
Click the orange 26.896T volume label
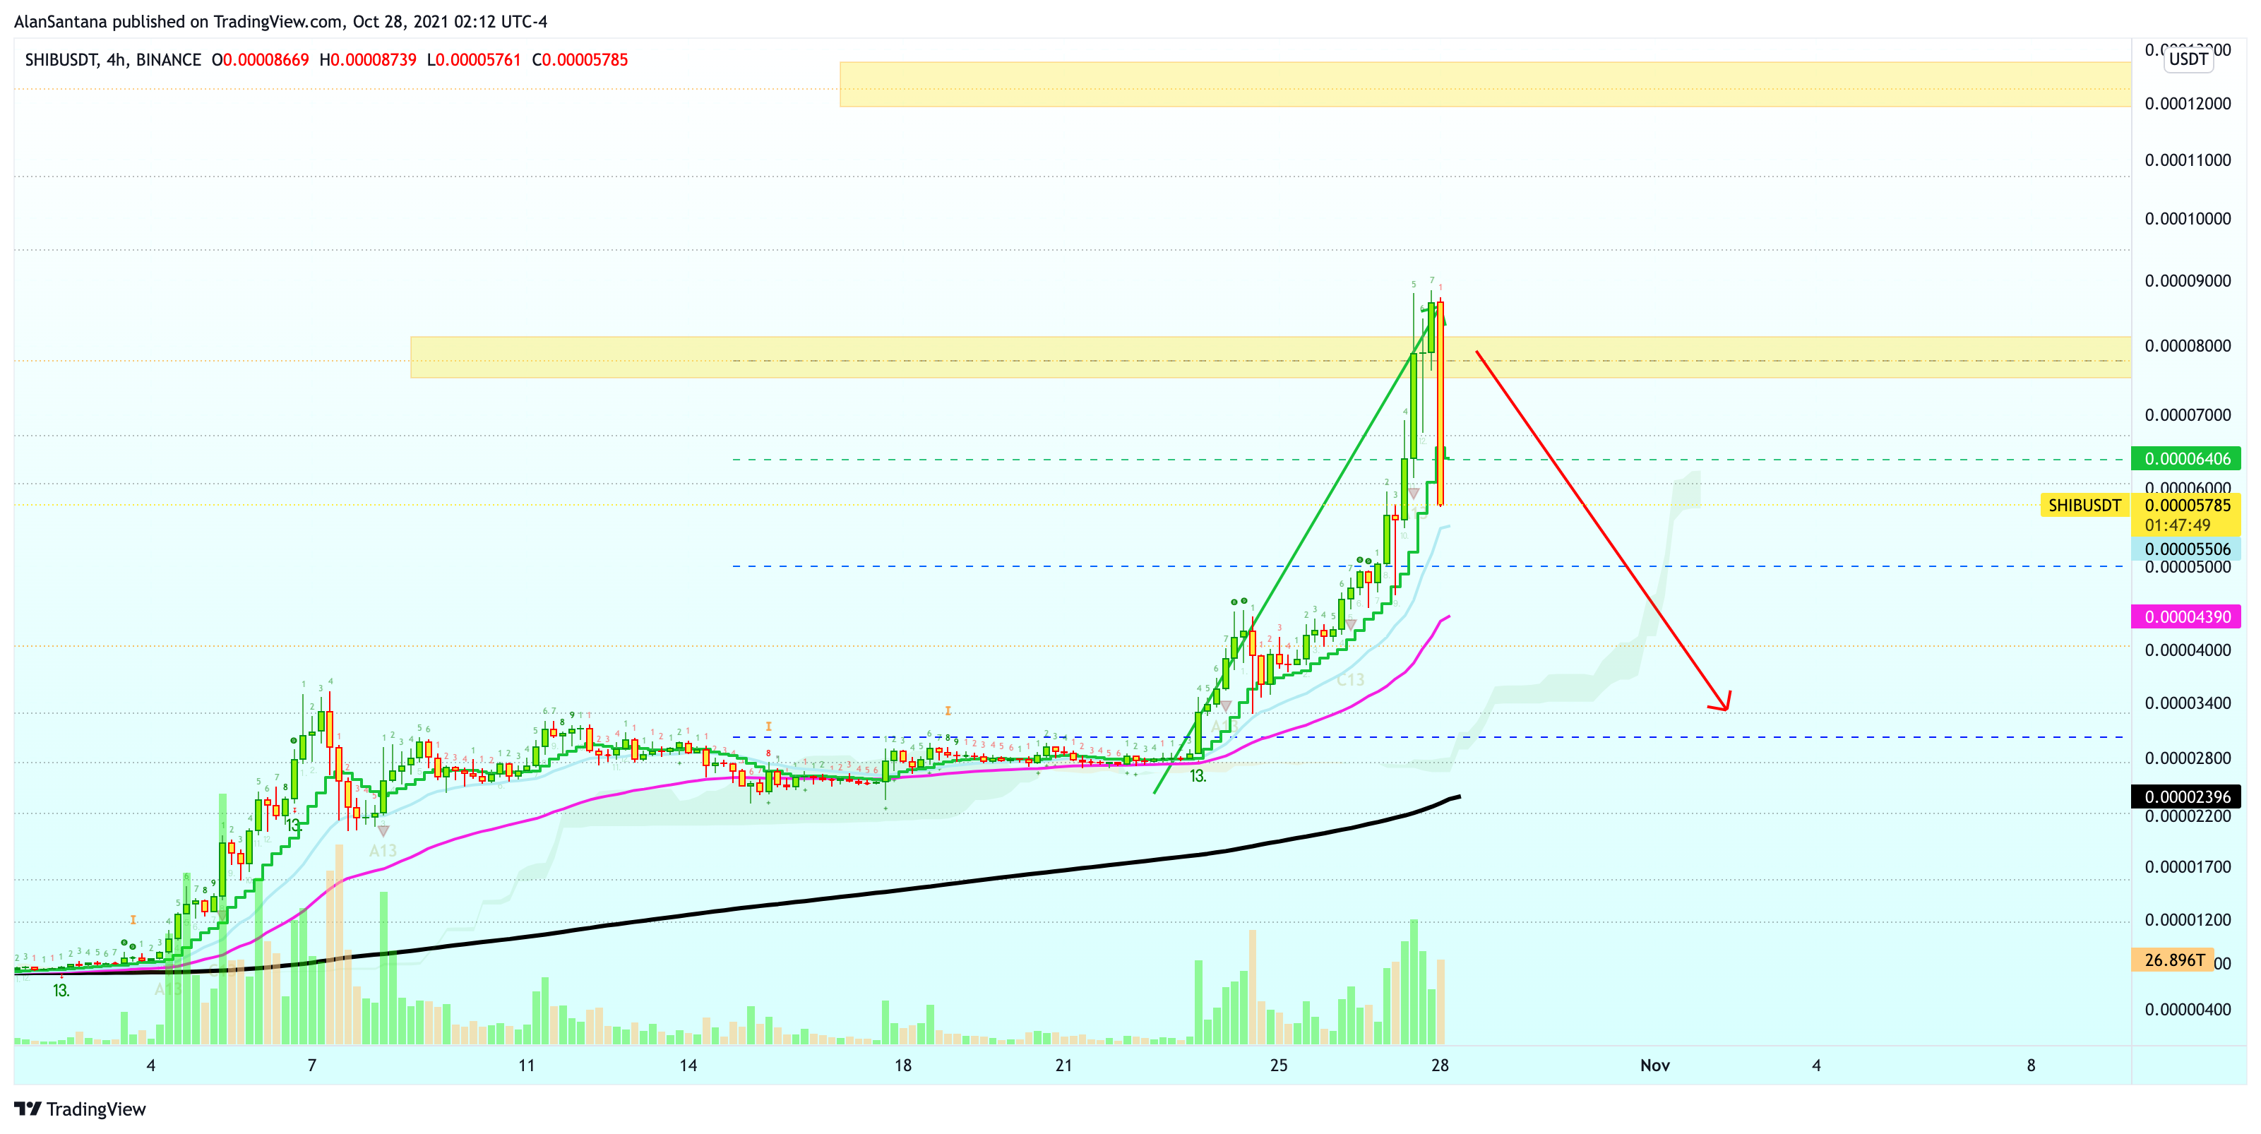tap(2172, 960)
